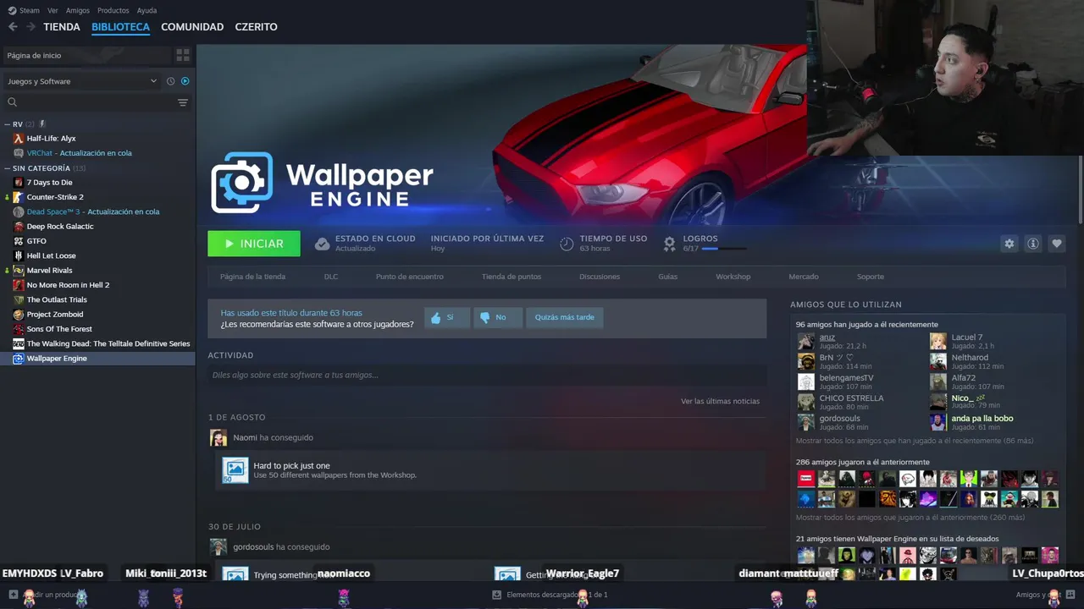
Task: Open the CZERITO profile tab
Action: coord(256,27)
